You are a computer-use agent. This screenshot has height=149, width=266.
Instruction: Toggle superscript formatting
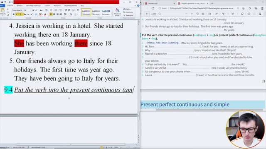(x=32, y=14)
